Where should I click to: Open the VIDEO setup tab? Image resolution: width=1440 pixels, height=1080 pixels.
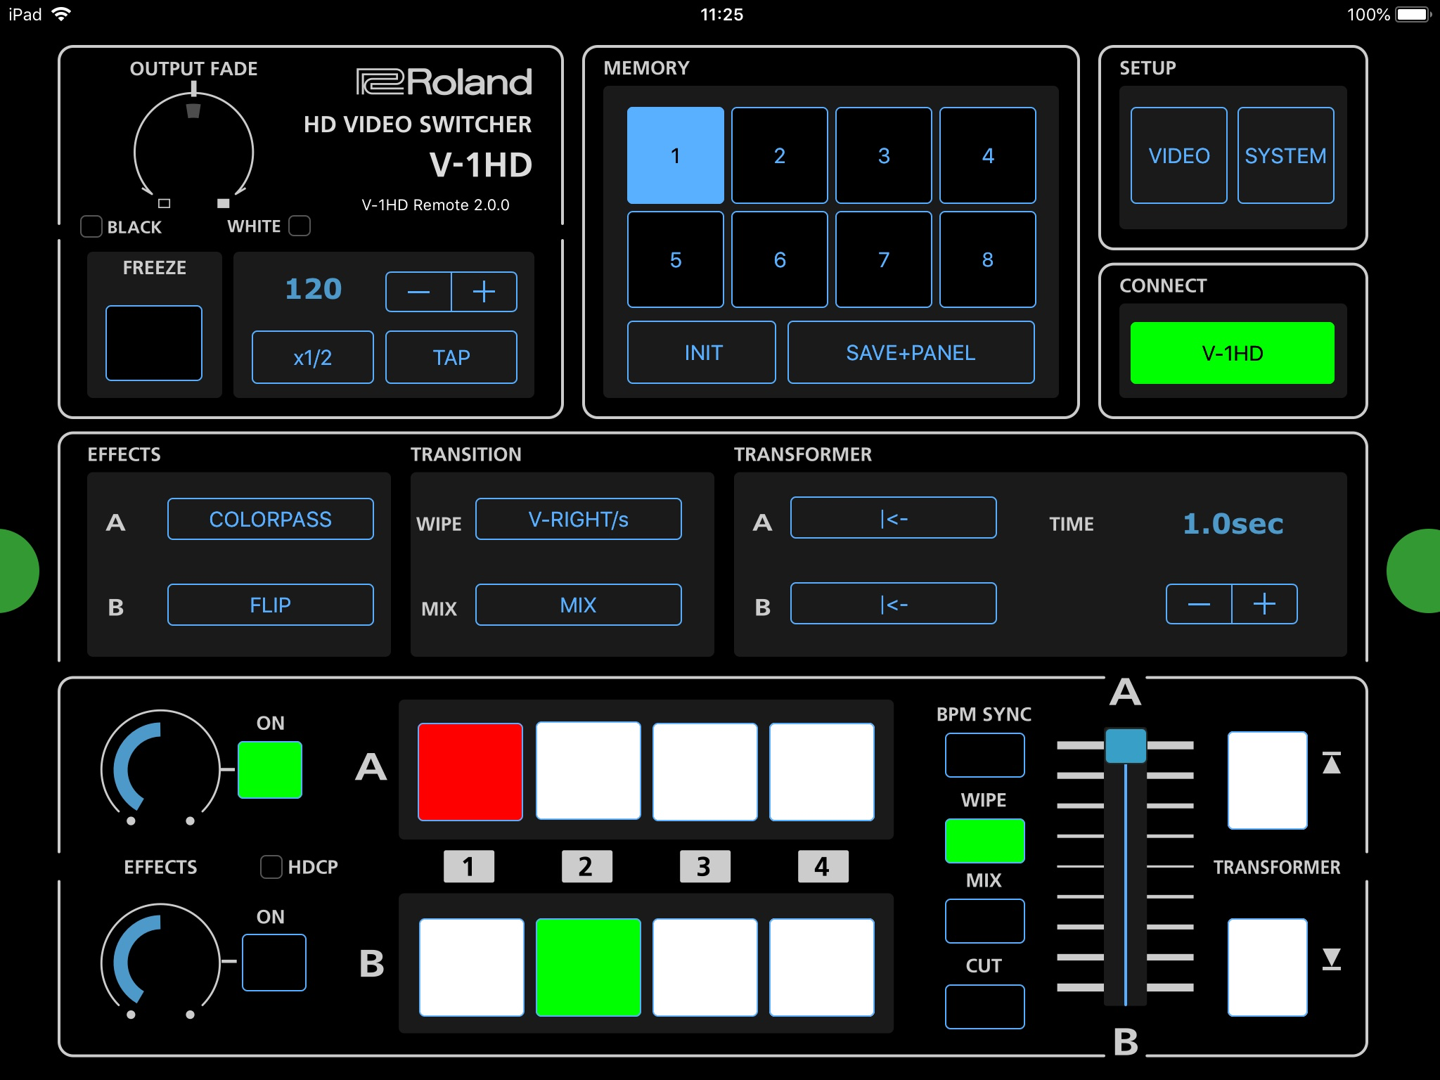pos(1178,155)
